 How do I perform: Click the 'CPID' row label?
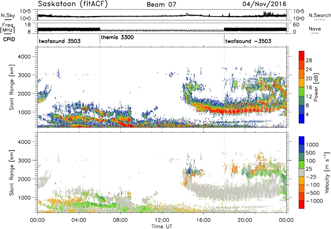(9, 39)
